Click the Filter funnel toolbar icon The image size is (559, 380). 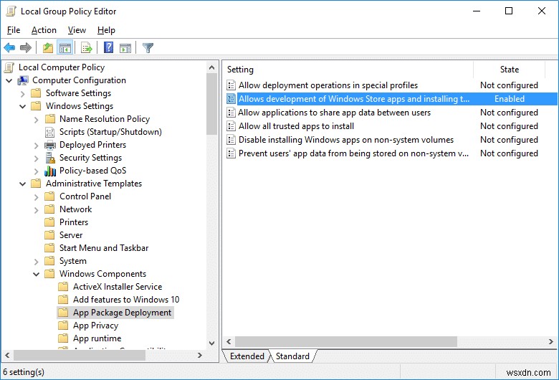pos(148,47)
